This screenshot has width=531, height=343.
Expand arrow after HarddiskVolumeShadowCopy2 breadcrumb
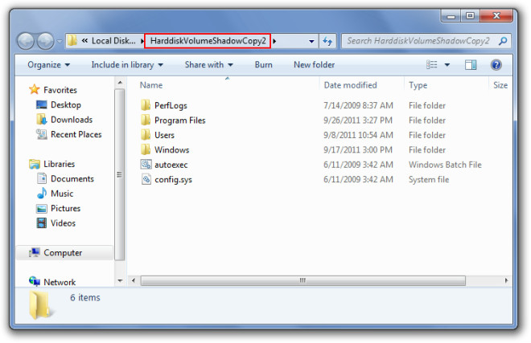click(274, 41)
